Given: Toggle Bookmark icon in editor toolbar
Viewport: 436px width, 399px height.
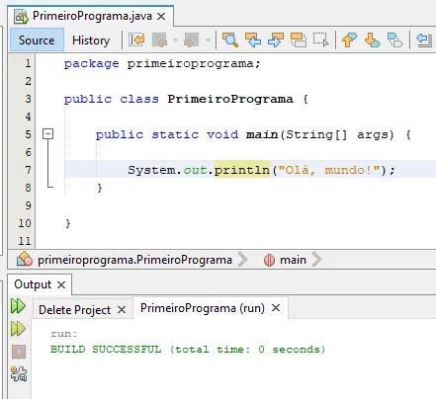Looking at the screenshot, I should coord(394,40).
